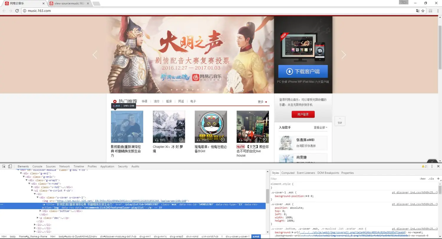Click the site info icon in address bar
Screen dimensions: 442x239
25,11
